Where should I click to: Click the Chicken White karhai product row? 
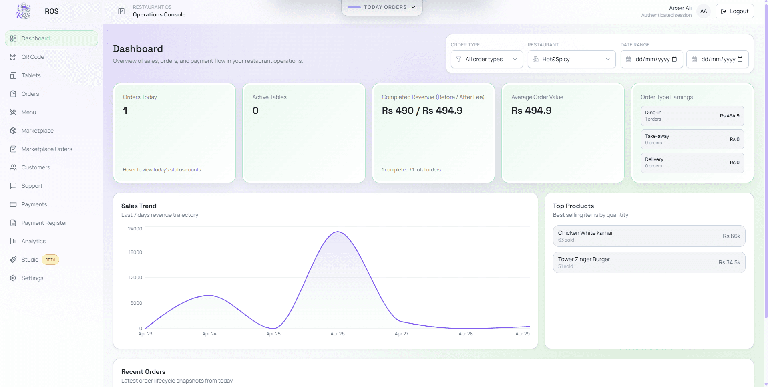coord(649,236)
